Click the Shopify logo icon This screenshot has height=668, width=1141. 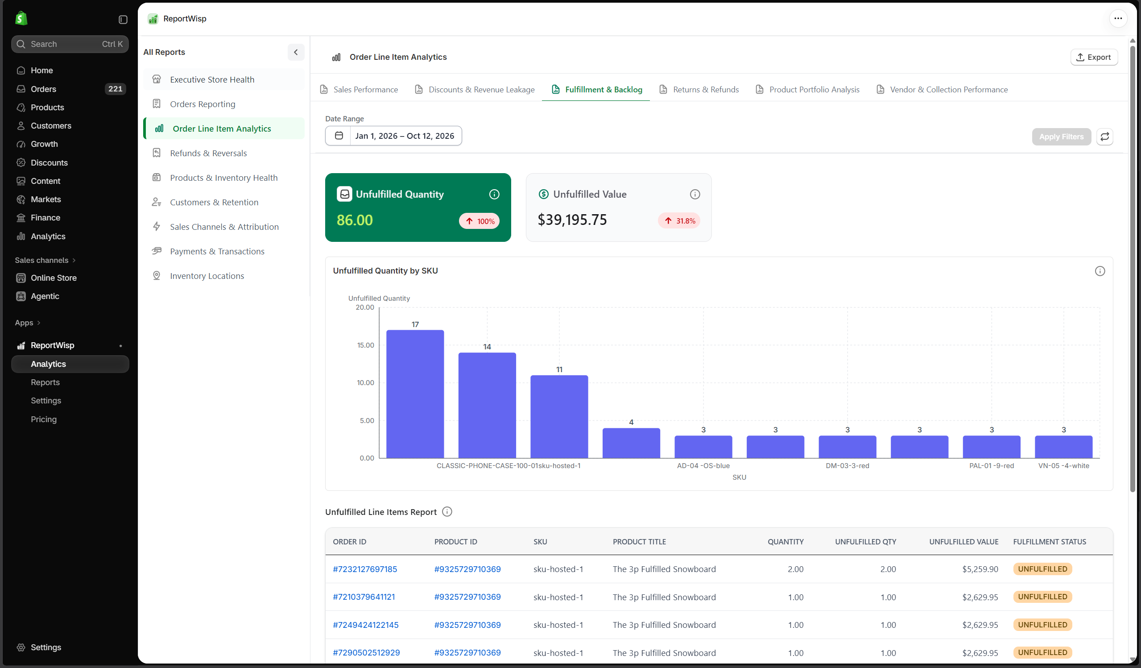click(21, 19)
